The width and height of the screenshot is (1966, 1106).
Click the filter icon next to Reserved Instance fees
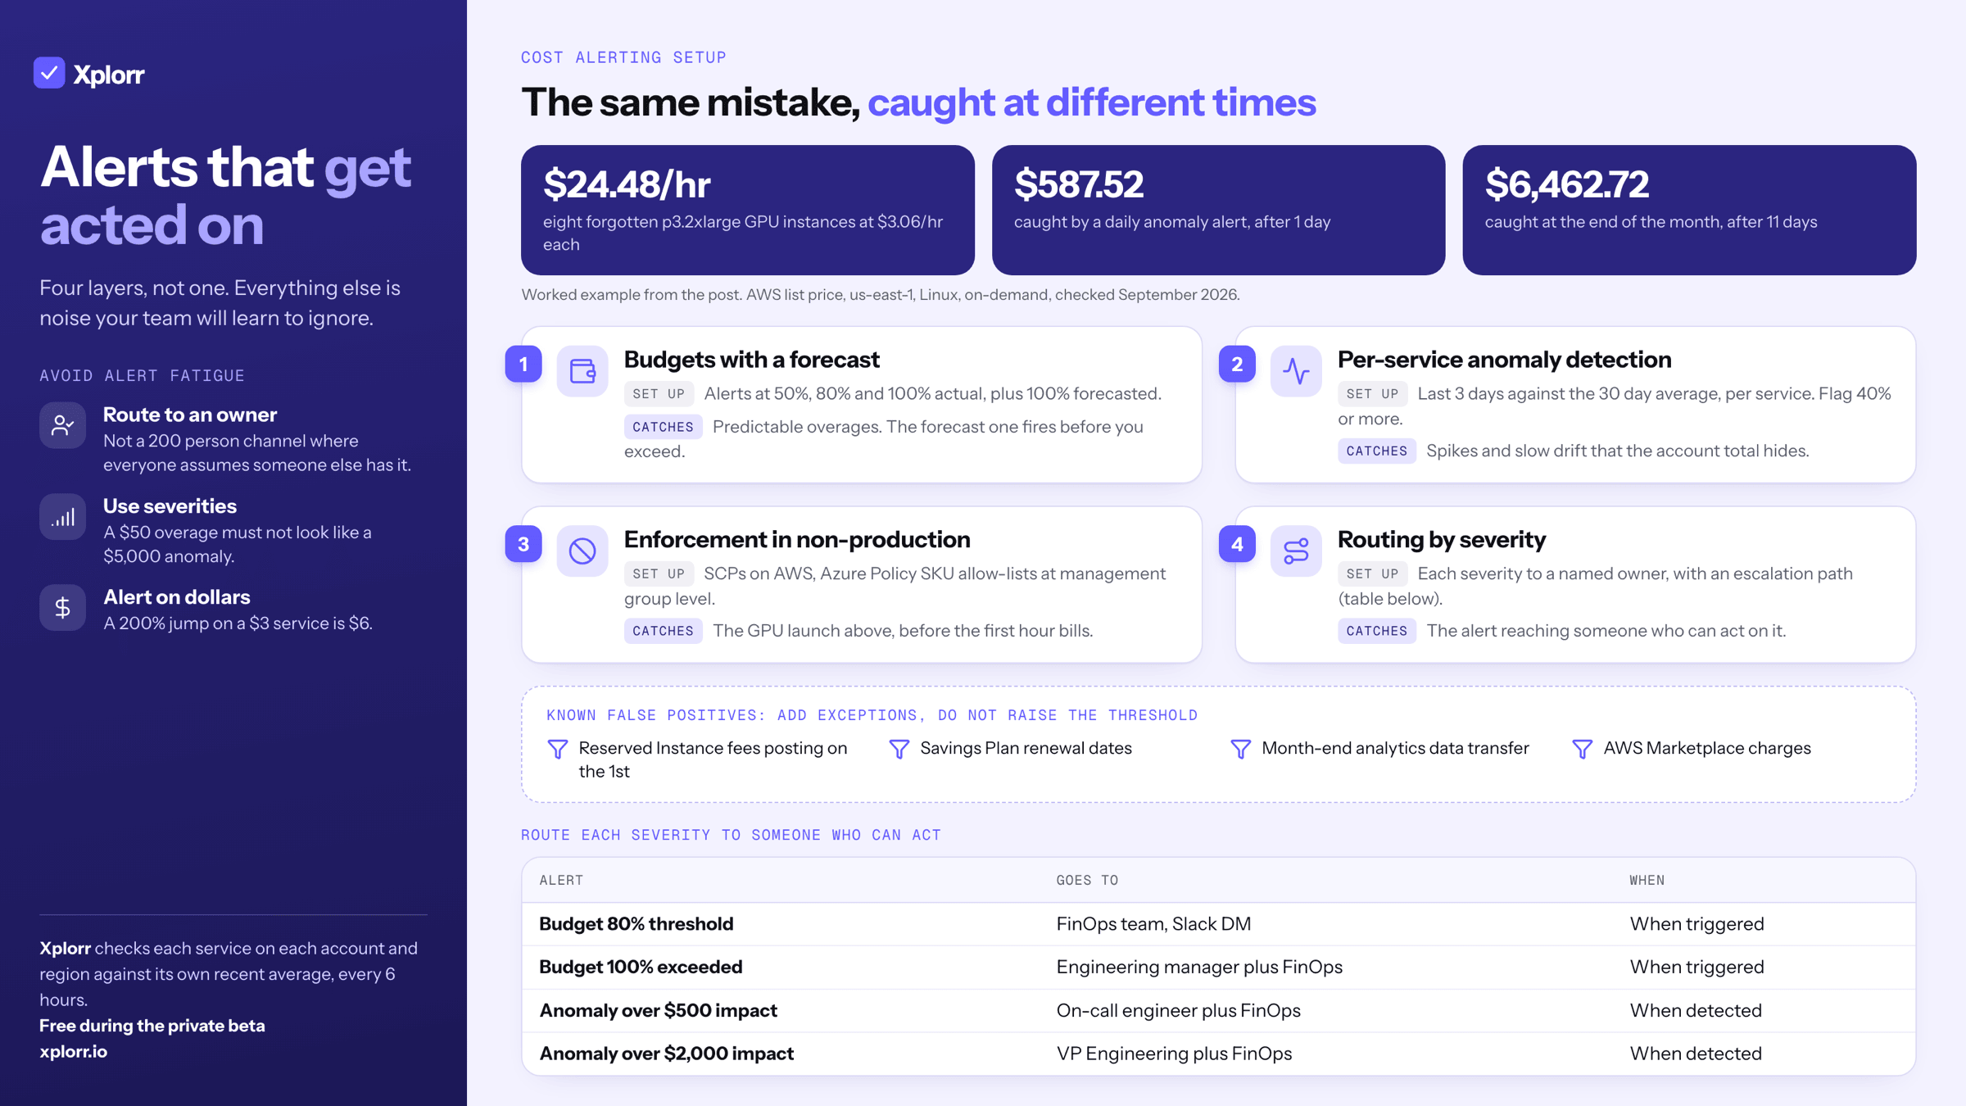pyautogui.click(x=558, y=749)
